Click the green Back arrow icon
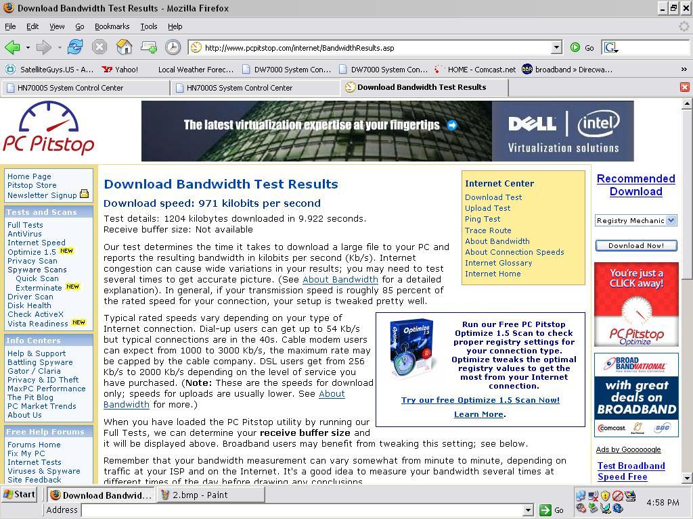The width and height of the screenshot is (693, 519). pos(12,47)
